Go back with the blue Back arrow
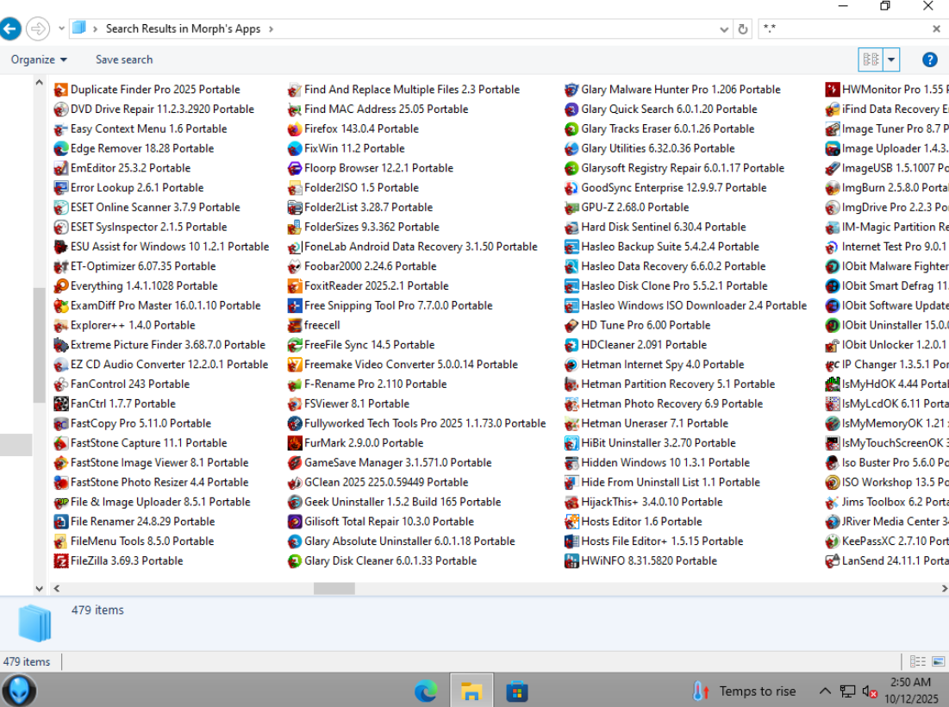This screenshot has width=949, height=707. coord(10,28)
